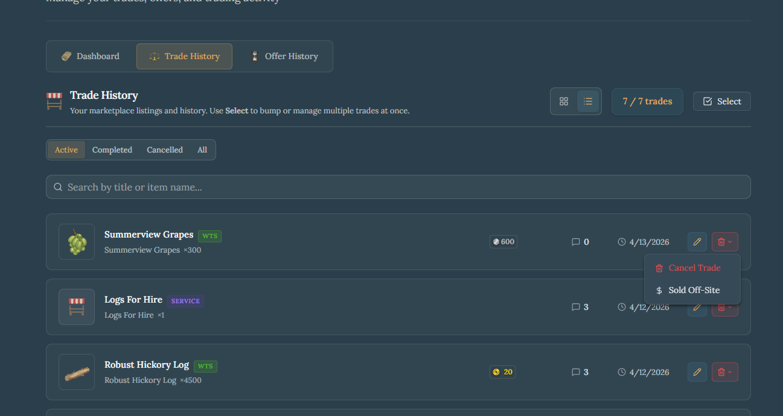Open comments icon on Robust Hickory Log row
This screenshot has width=783, height=416.
[575, 372]
